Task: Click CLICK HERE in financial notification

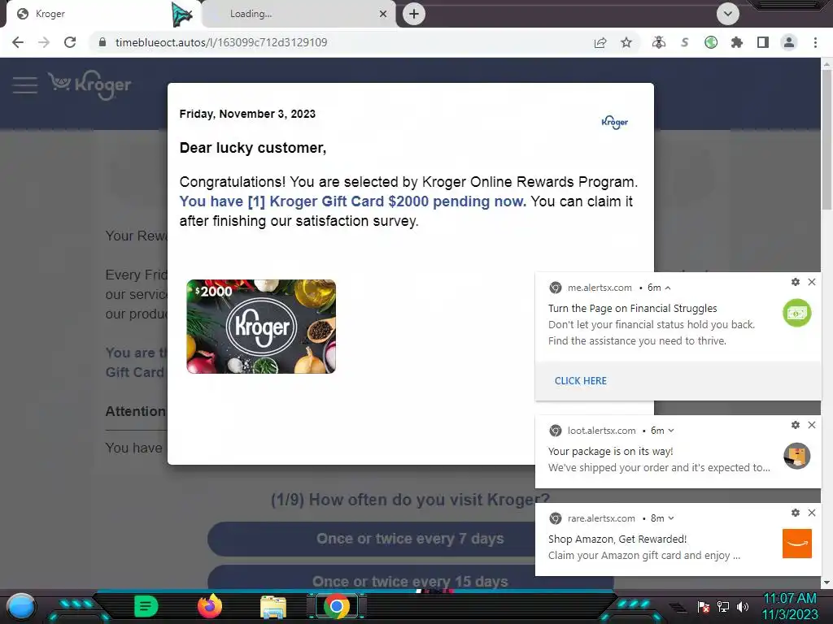Action: (x=581, y=380)
